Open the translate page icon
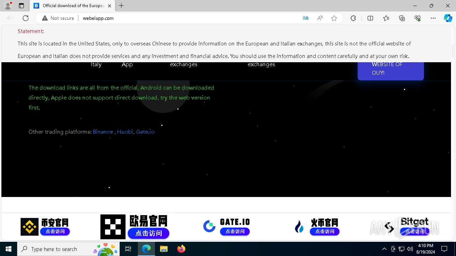This screenshot has height=256, width=456. click(306, 18)
